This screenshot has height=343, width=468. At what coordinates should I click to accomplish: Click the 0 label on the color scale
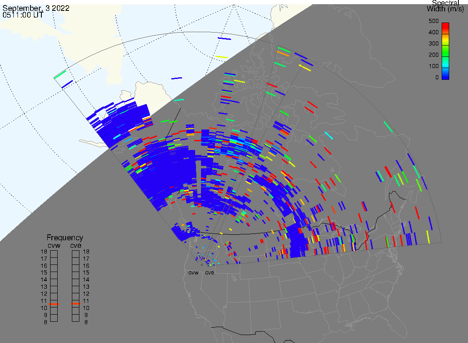pyautogui.click(x=437, y=78)
